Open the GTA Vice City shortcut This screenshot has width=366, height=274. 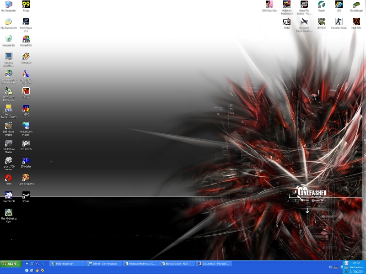coord(269,5)
